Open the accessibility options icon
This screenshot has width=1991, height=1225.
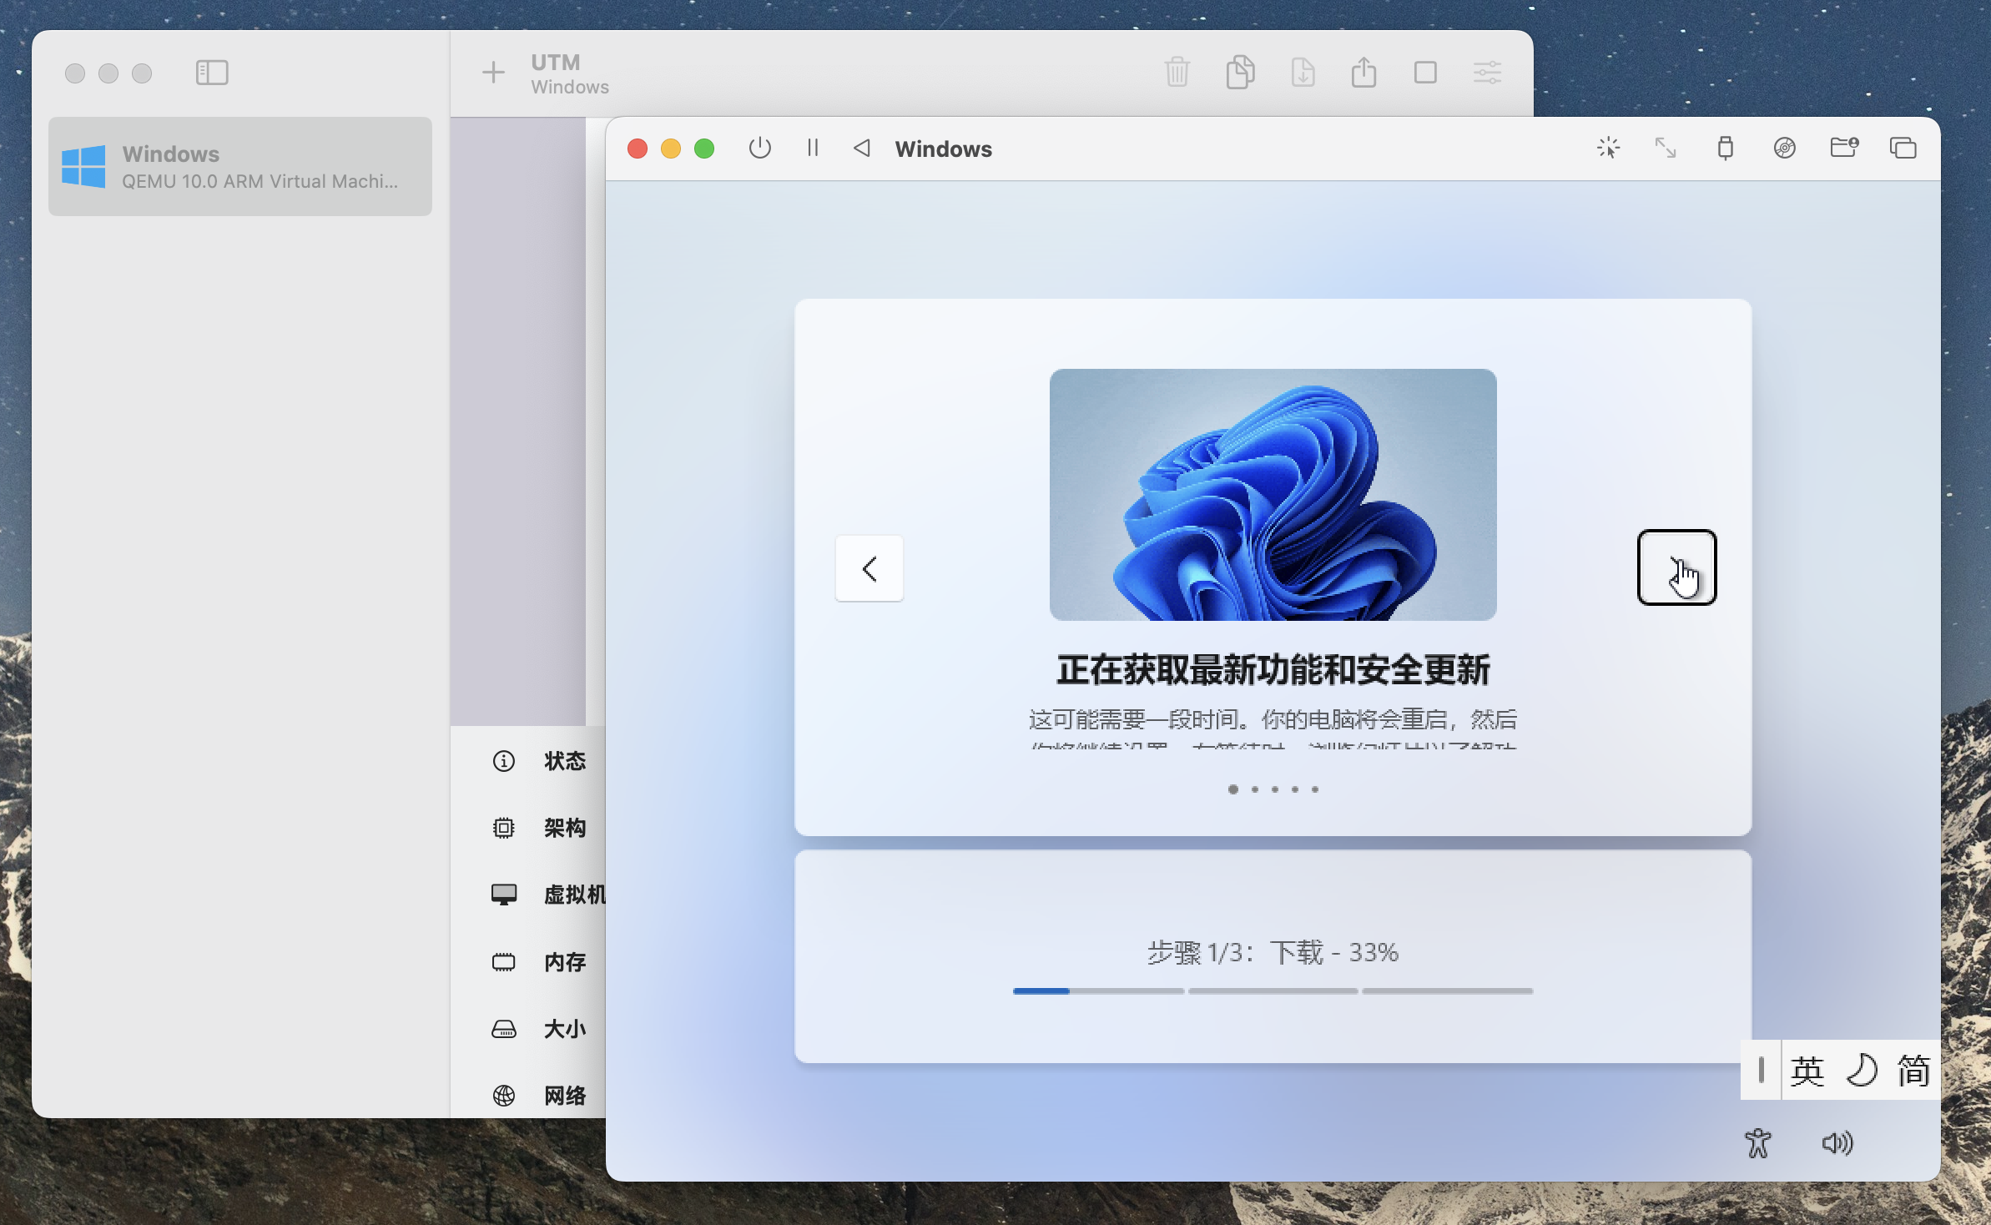pos(1758,1143)
